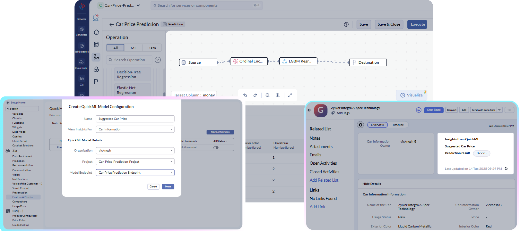Click the back arrow beside Car Price Prediction
The height and width of the screenshot is (231, 520).
point(111,24)
